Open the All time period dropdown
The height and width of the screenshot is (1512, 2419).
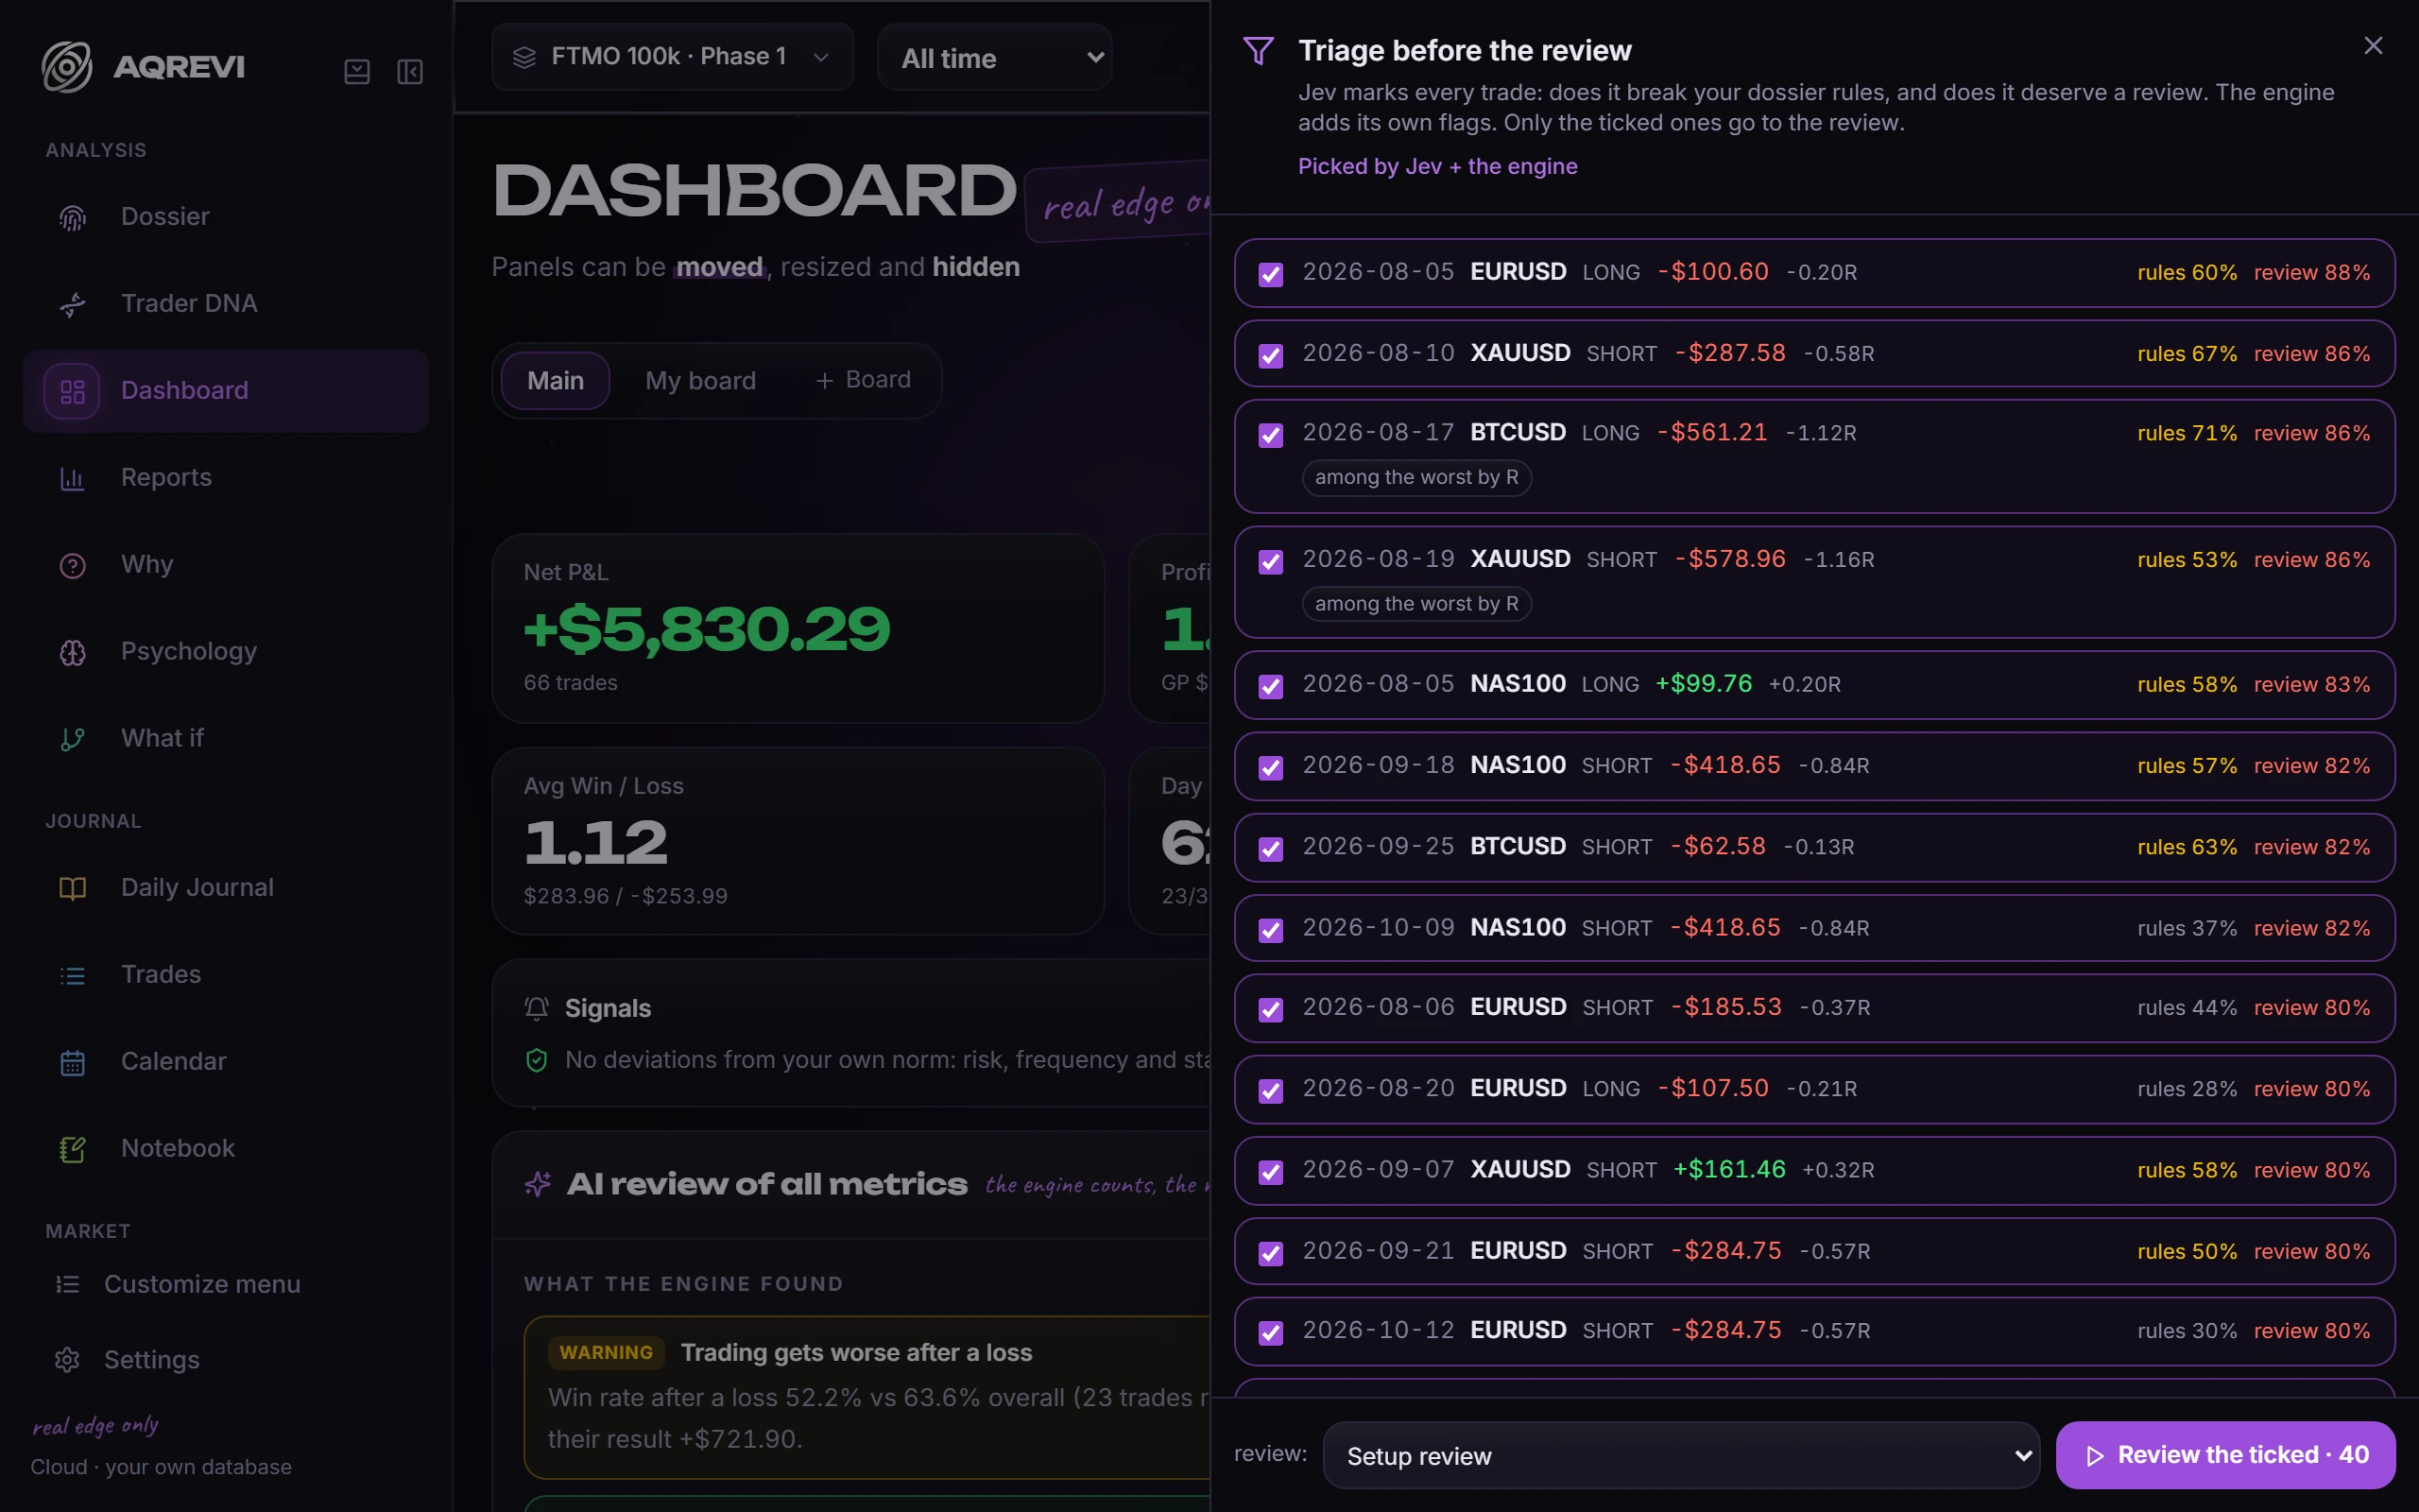pyautogui.click(x=995, y=58)
